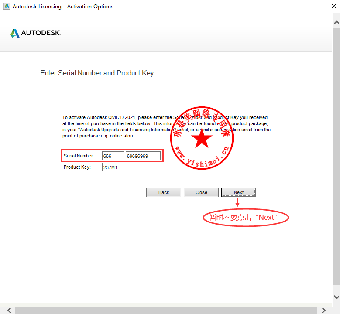Screen dimensions: 340x314
Task: Click the horizontal scrollbar left arrow
Action: click(9, 310)
